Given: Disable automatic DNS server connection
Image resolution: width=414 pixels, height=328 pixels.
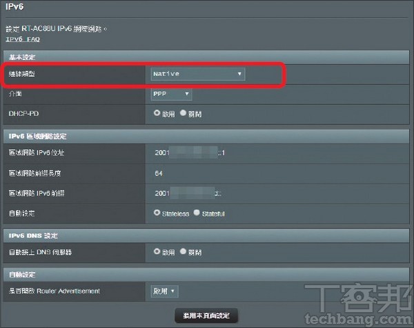Looking at the screenshot, I should click(x=183, y=252).
